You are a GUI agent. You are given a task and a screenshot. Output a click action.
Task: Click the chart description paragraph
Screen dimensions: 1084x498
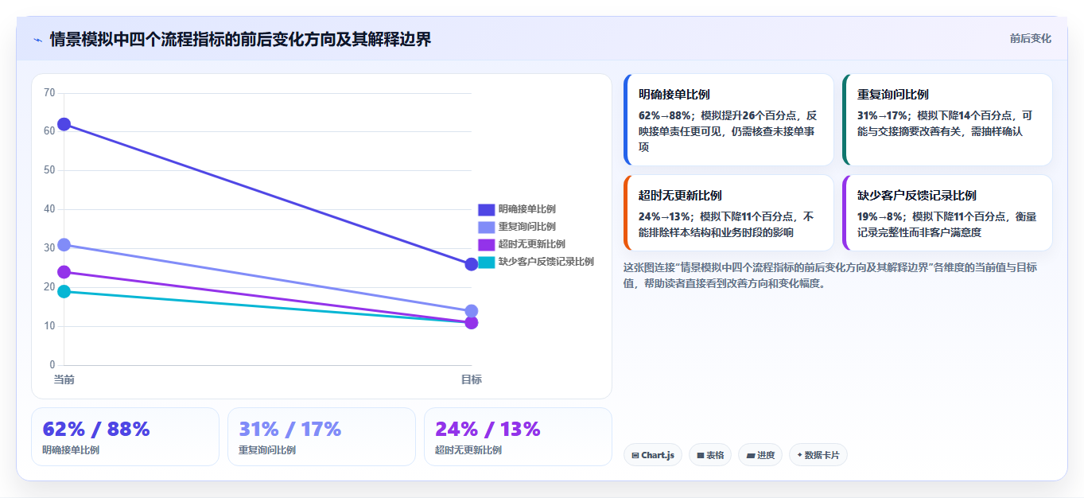(830, 275)
